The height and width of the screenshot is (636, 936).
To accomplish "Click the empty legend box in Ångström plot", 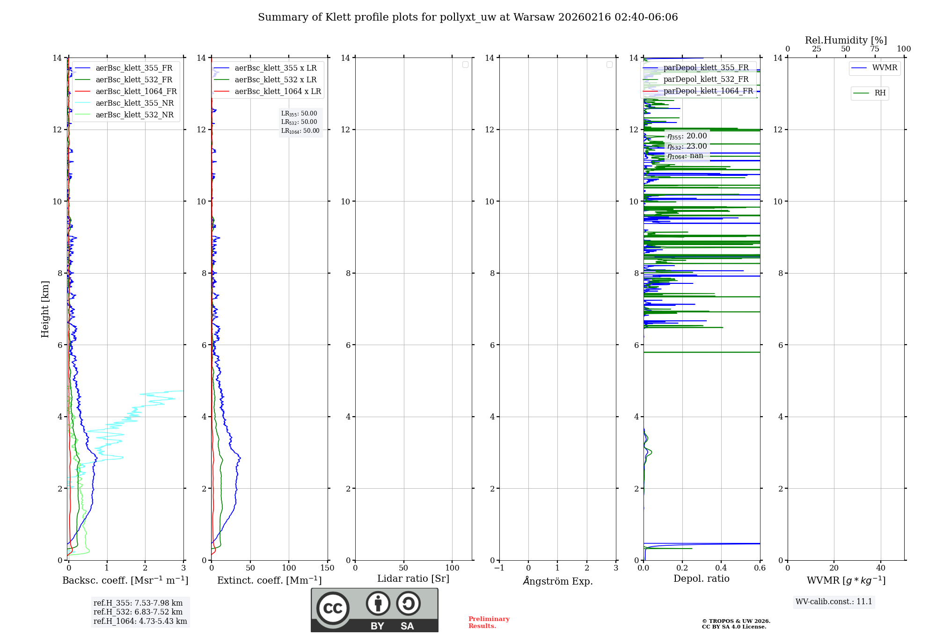I will 609,65.
